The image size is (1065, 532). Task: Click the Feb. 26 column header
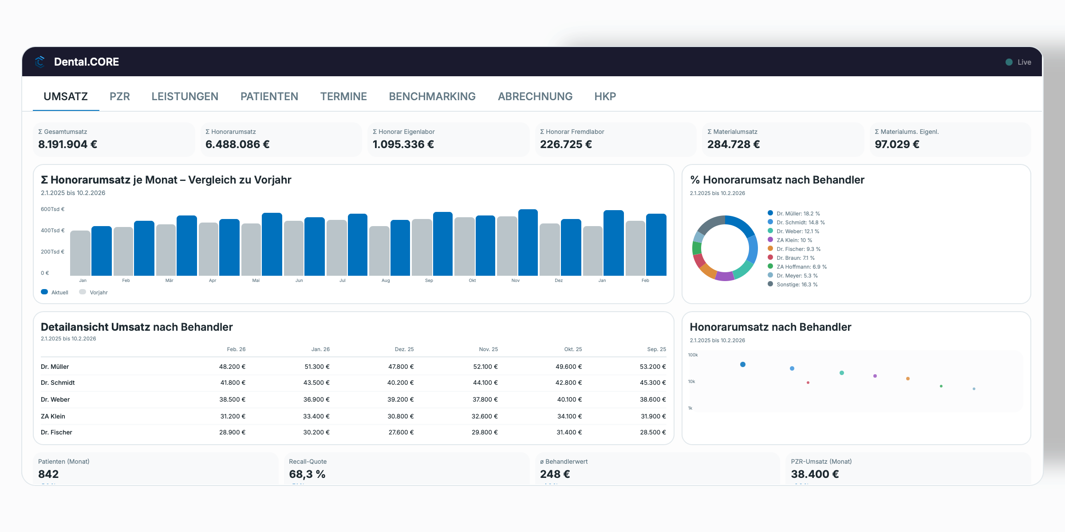coord(236,349)
